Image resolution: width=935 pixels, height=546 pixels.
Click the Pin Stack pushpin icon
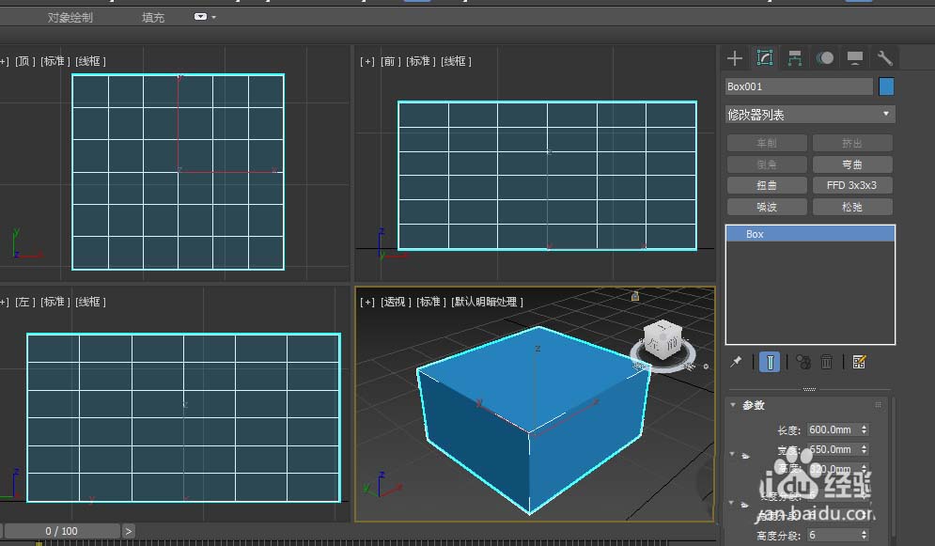coord(737,362)
